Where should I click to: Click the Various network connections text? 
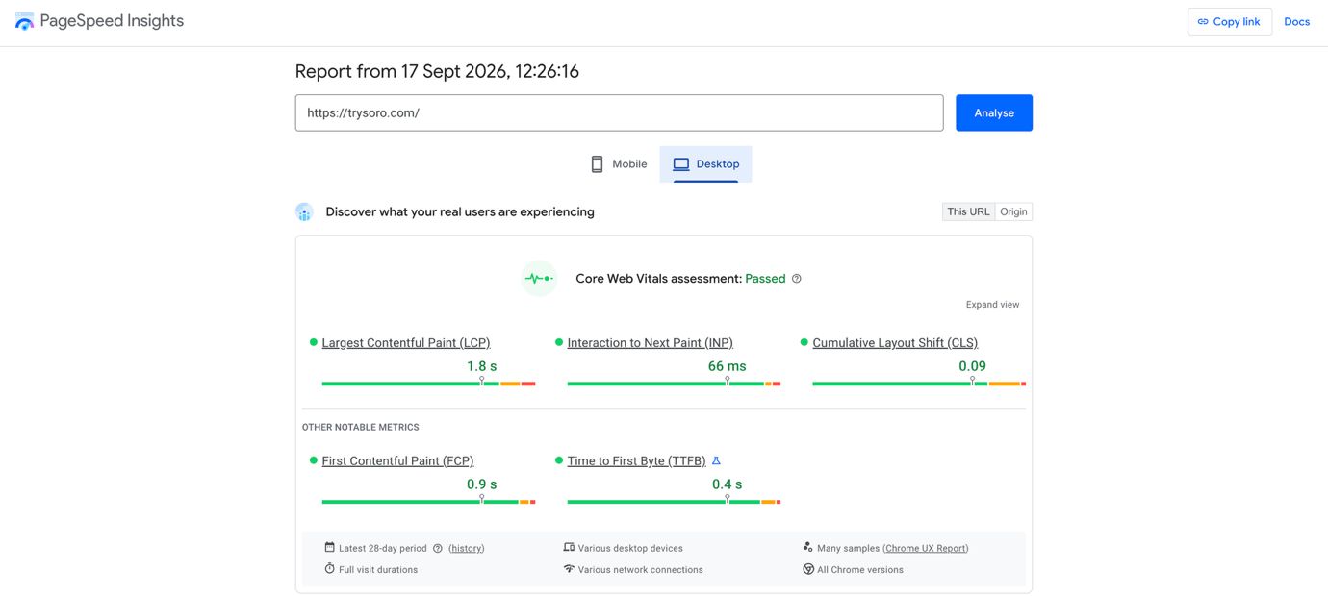(641, 570)
